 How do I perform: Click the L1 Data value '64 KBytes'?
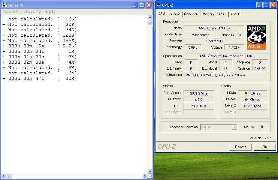[253, 93]
